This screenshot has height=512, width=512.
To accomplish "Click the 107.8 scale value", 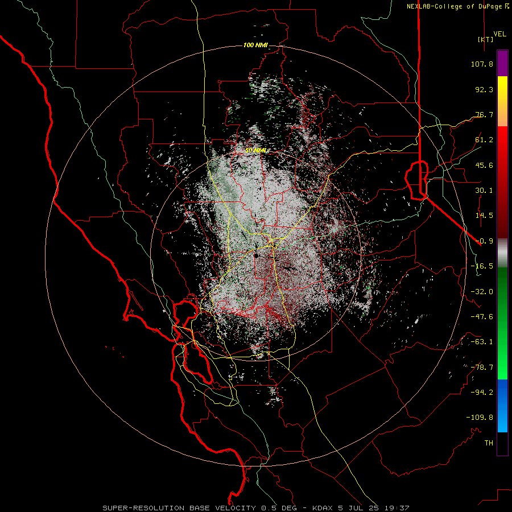I will 482,64.
